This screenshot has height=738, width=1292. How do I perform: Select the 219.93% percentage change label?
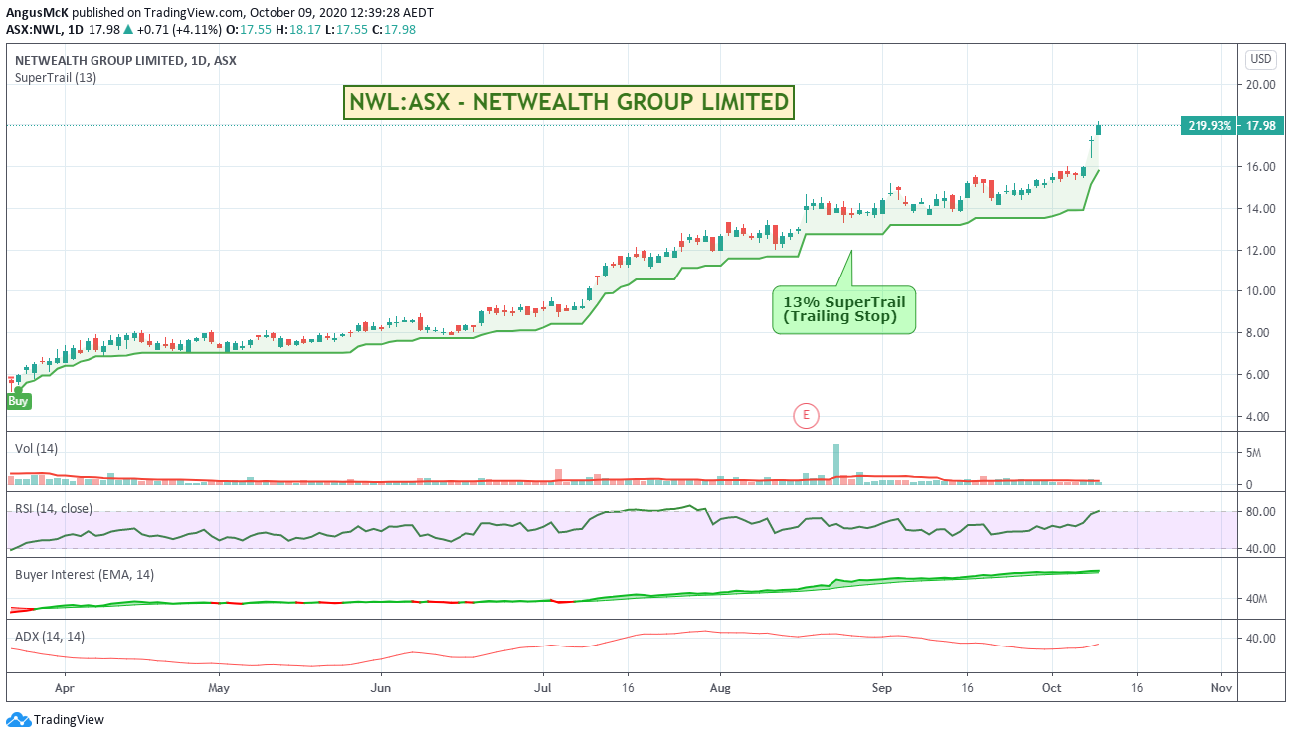coord(1208,126)
